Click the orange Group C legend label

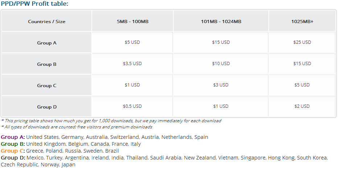coord(13,151)
